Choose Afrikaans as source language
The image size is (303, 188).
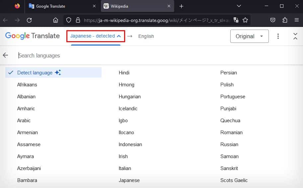click(27, 84)
